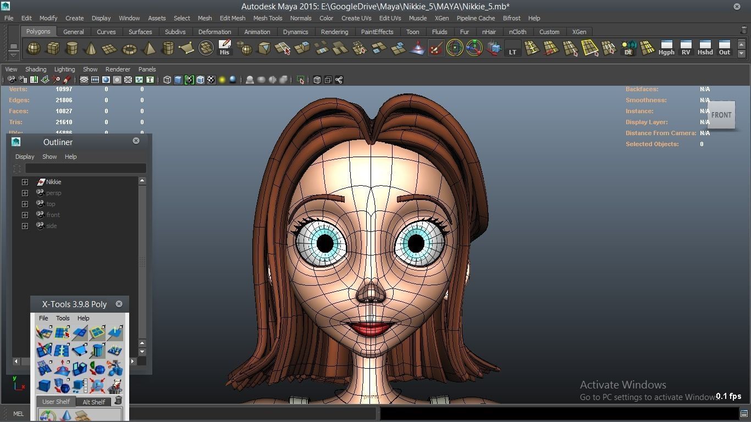Screen dimensions: 751x422
Task: Click the MEL command line label
Action: click(x=18, y=414)
